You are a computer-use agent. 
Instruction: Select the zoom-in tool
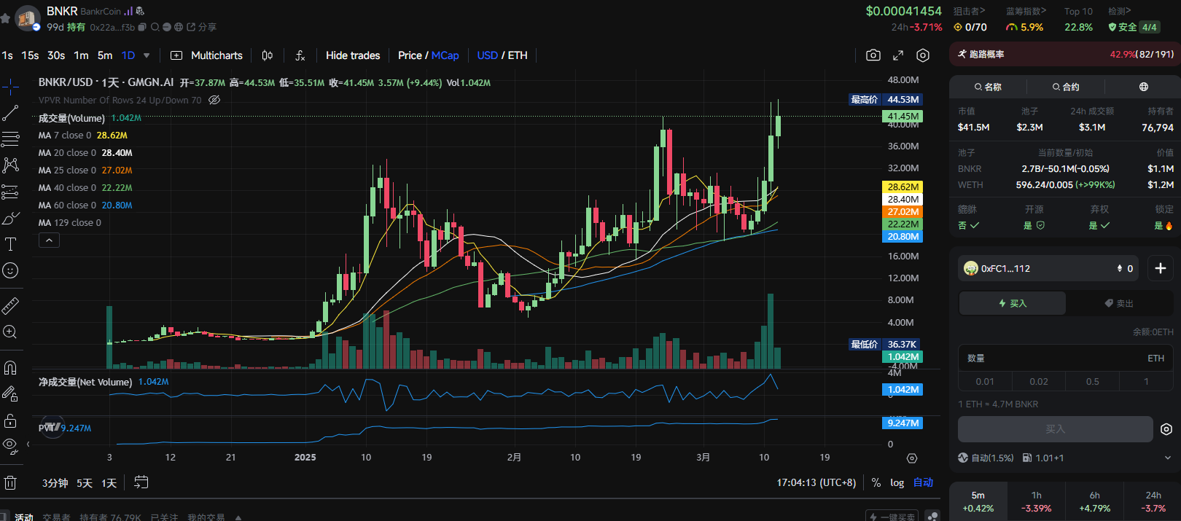10,332
